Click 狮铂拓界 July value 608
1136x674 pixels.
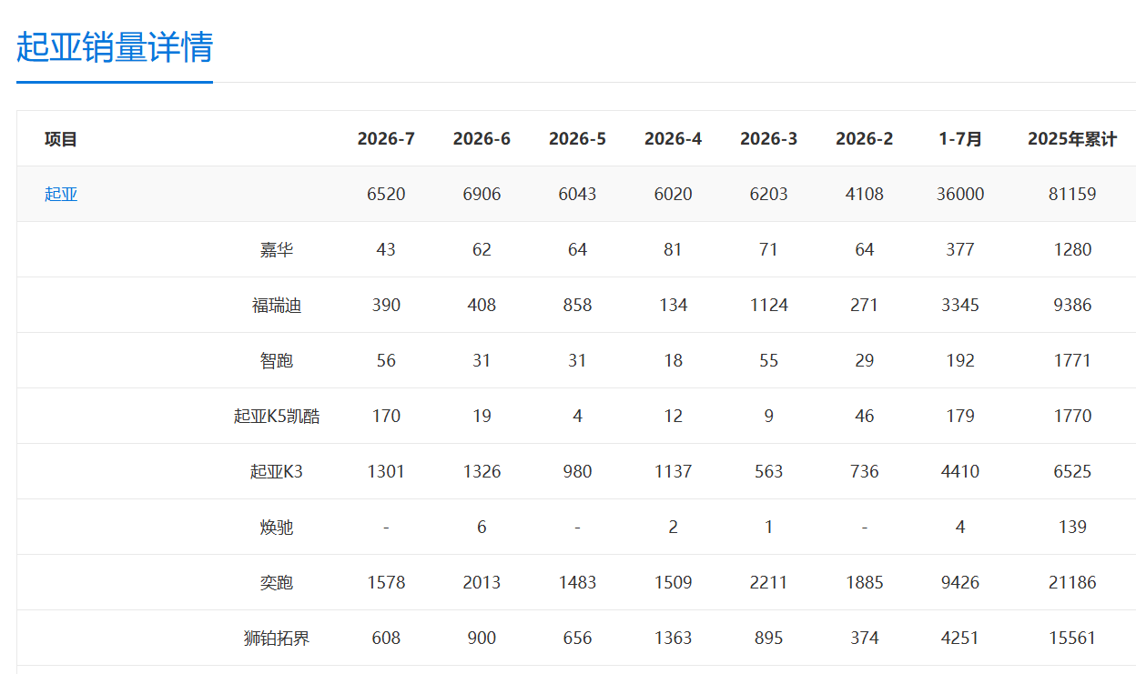(x=386, y=638)
